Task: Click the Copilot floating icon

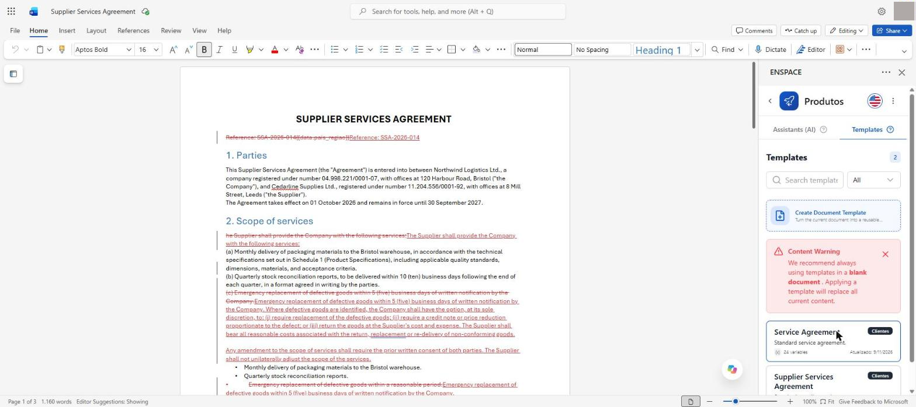Action: click(x=732, y=369)
